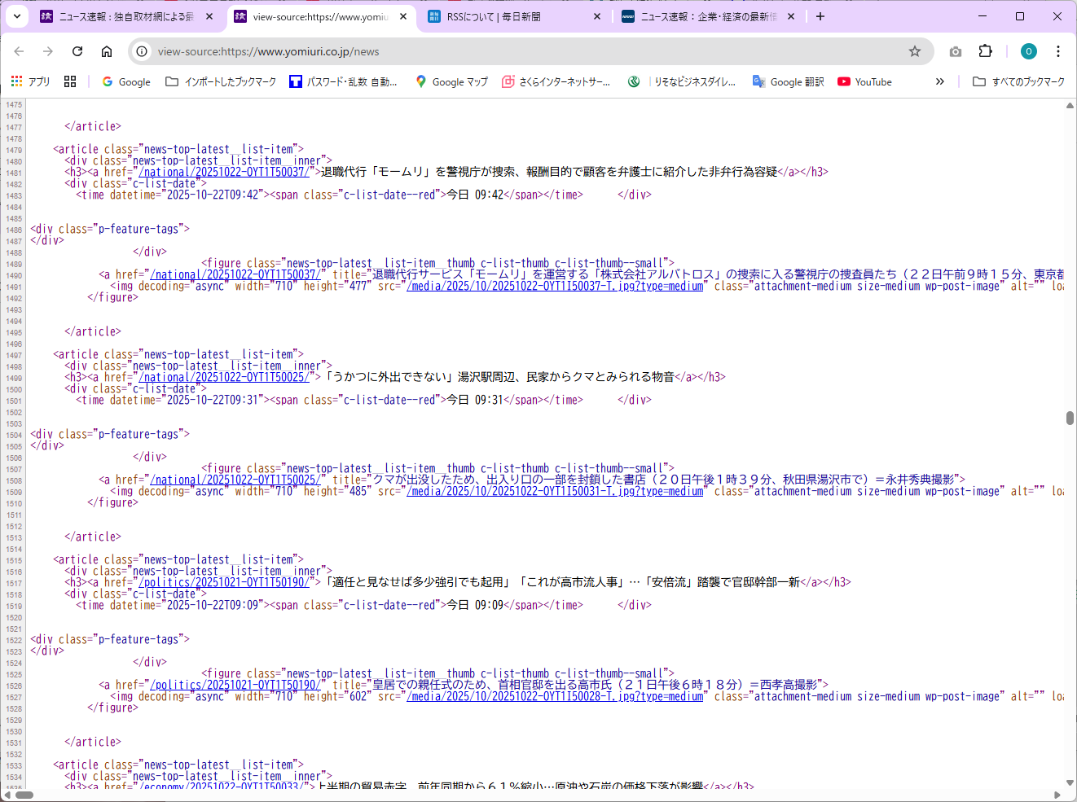This screenshot has width=1077, height=802.
Task: Bookmark this page with star icon
Action: [x=915, y=51]
